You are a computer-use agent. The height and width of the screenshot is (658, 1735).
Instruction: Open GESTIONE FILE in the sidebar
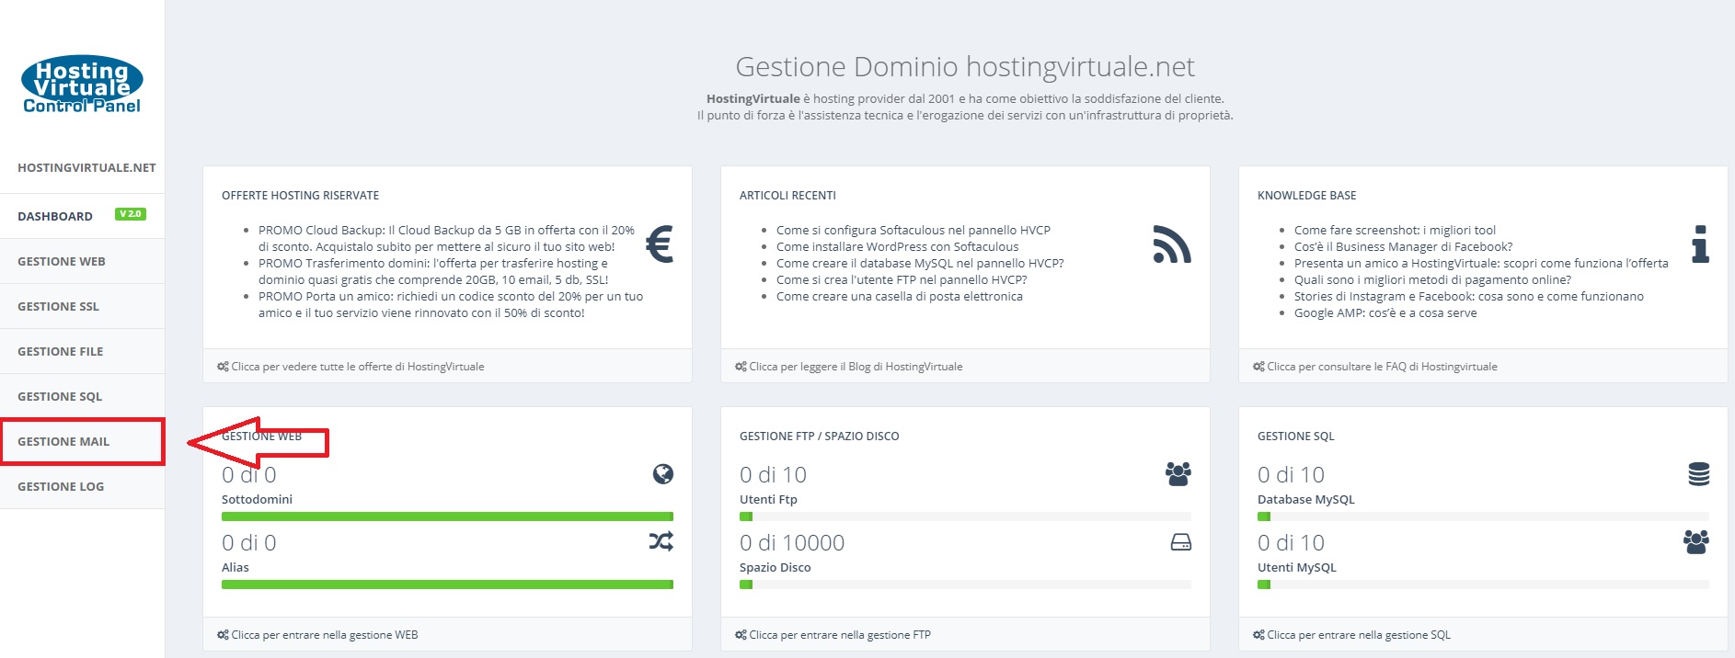point(82,351)
